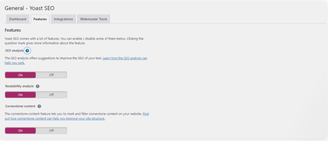Follow the 'Learn how the SEO analysis' link
This screenshot has height=141, width=328.
pos(125,59)
